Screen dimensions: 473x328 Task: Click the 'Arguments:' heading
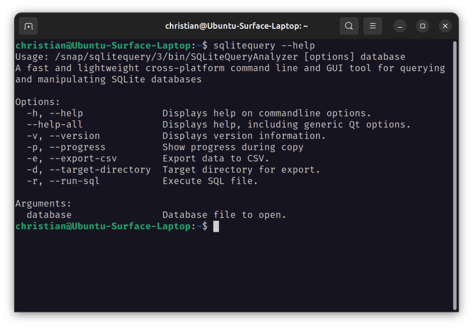point(43,203)
